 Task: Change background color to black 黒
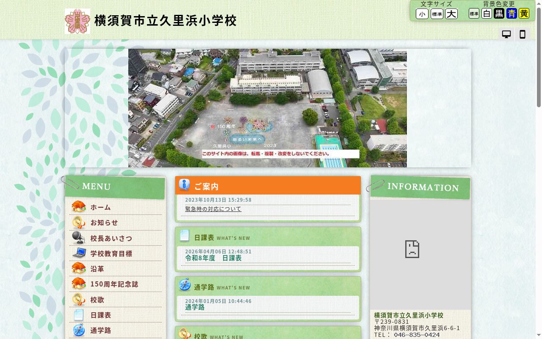click(499, 14)
